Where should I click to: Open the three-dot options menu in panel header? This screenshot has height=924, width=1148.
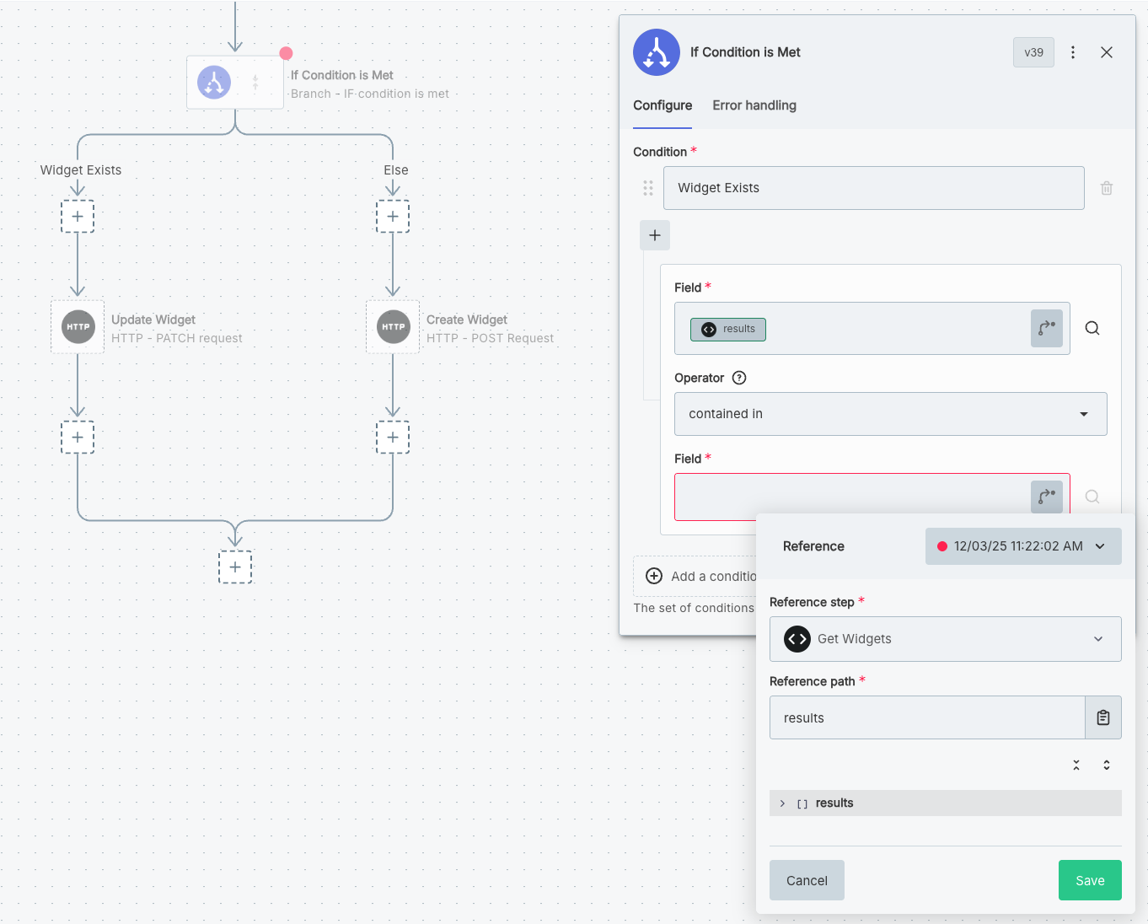click(1072, 52)
